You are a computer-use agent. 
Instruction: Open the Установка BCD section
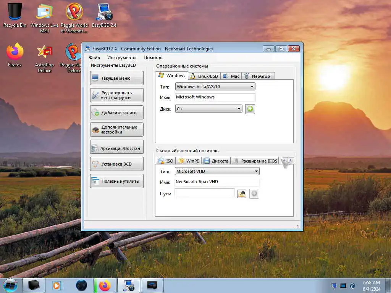(117, 164)
